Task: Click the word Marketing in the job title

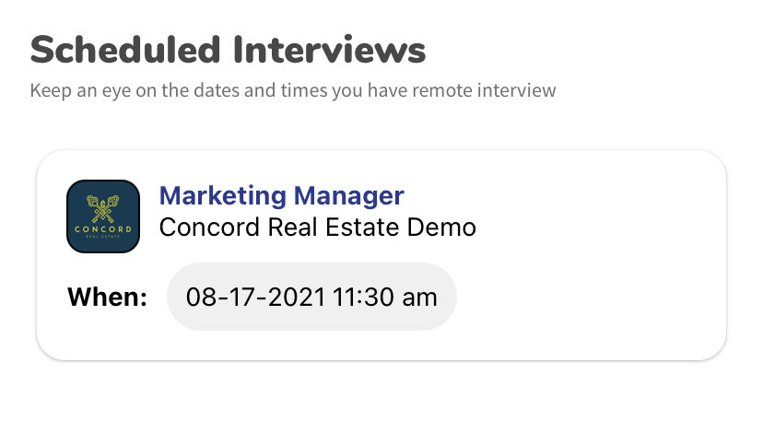Action: (x=222, y=195)
